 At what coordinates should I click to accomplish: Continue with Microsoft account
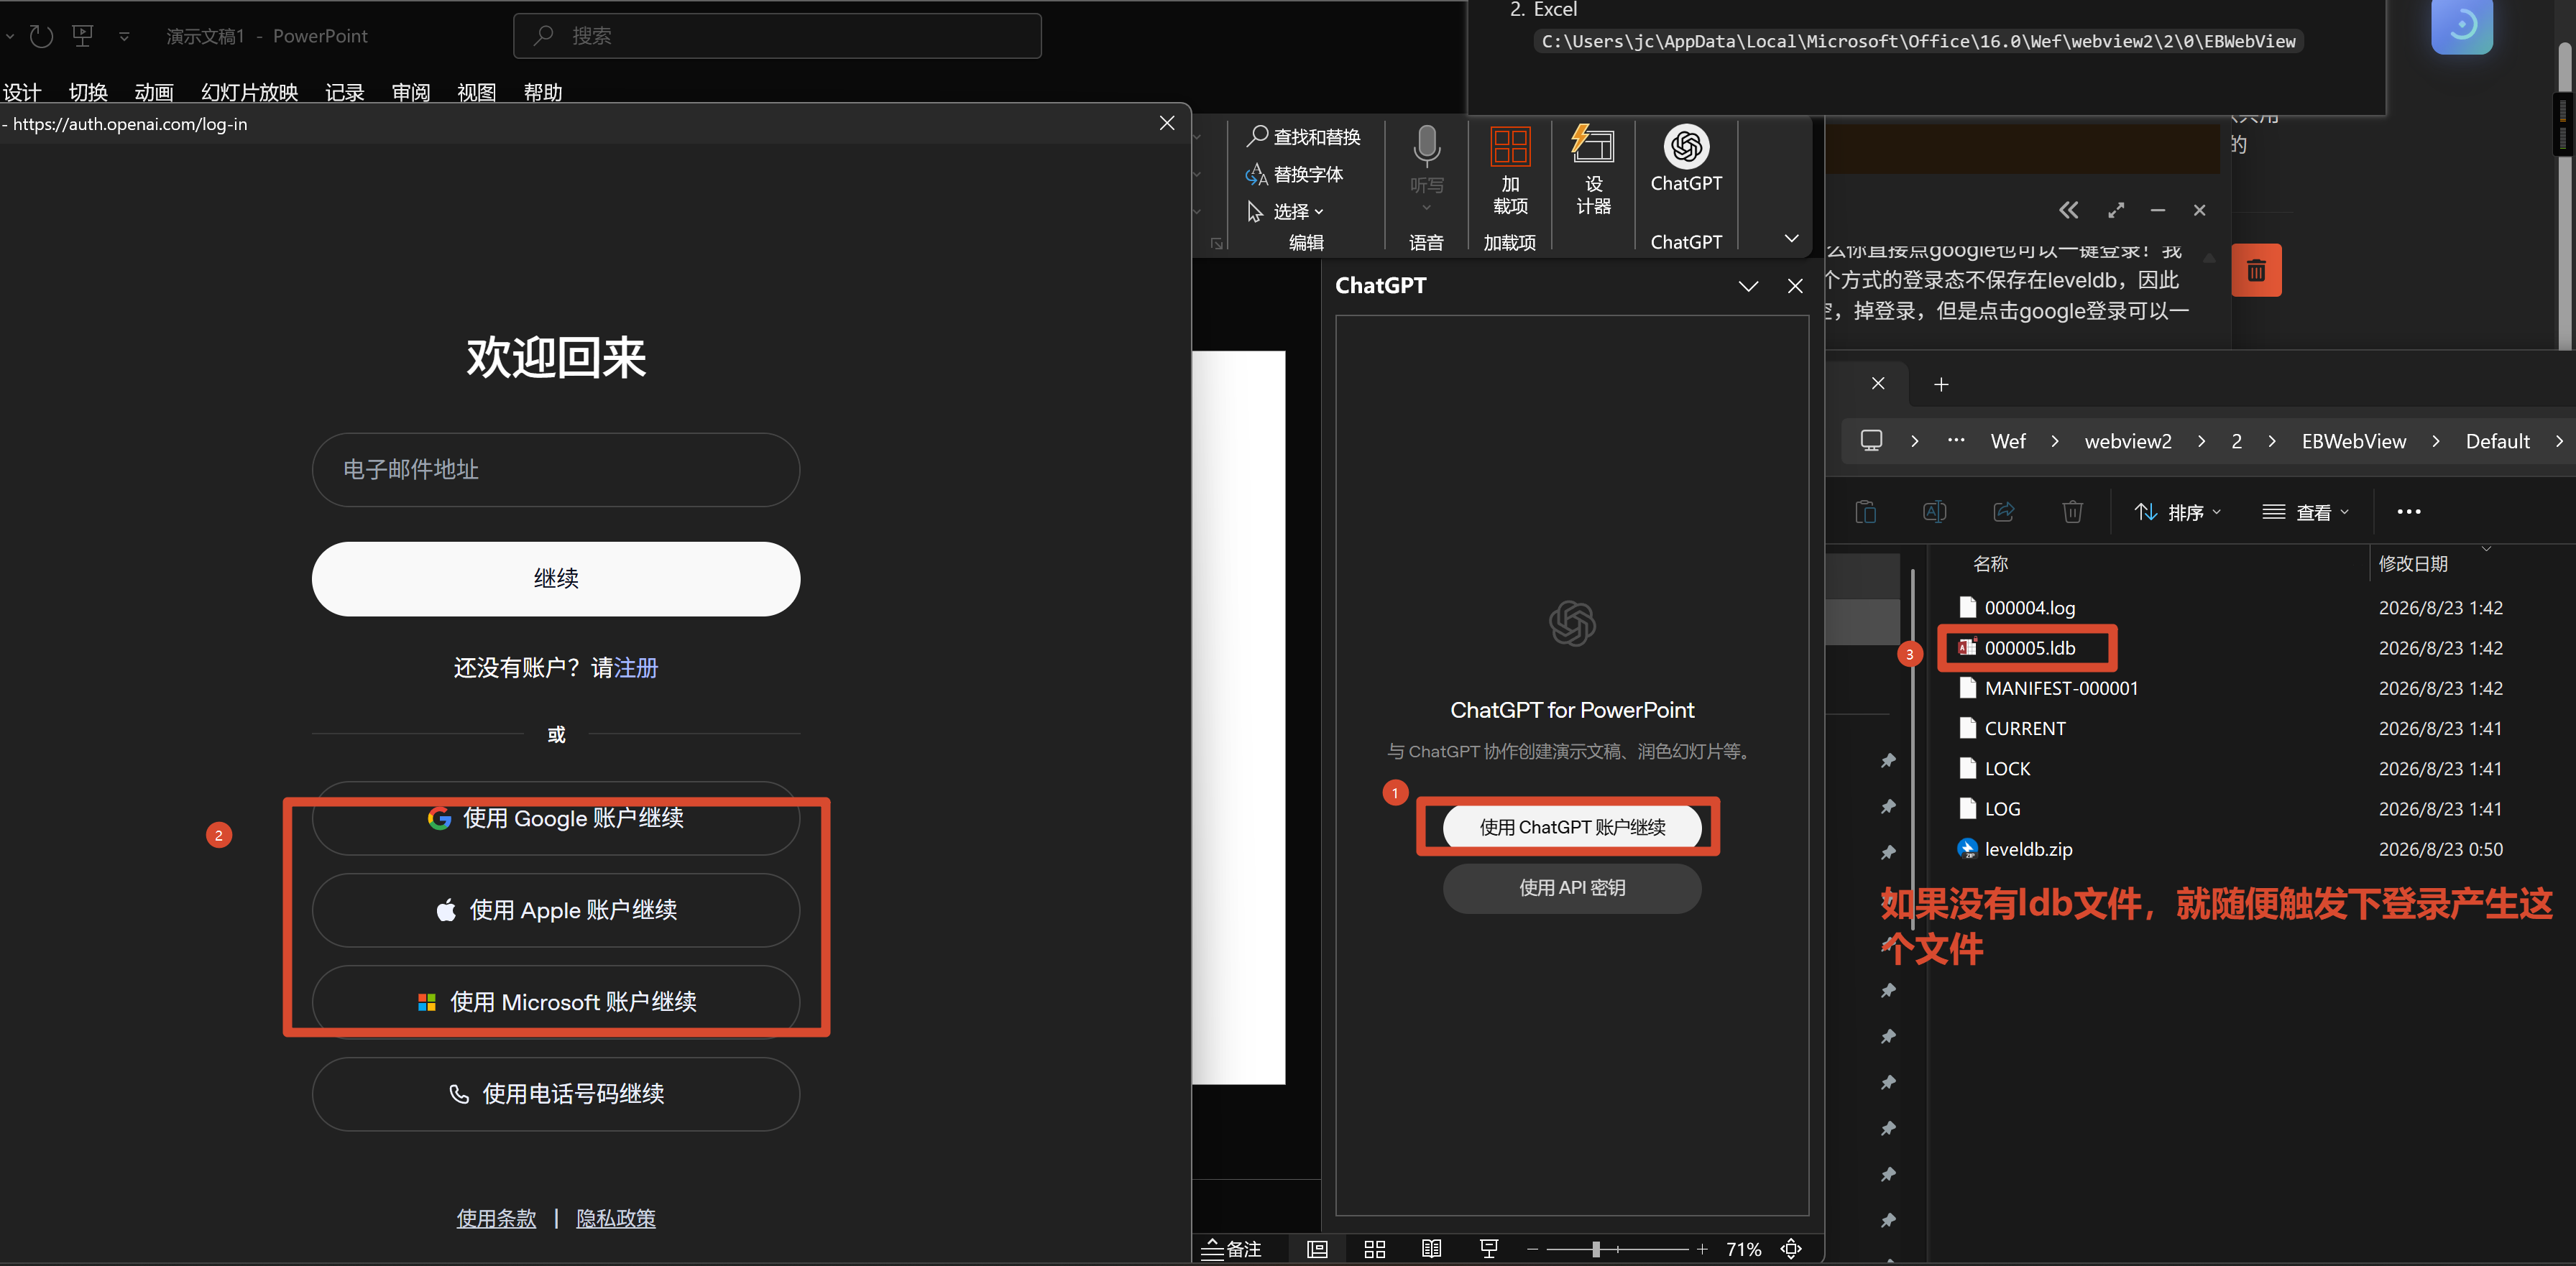(556, 1002)
